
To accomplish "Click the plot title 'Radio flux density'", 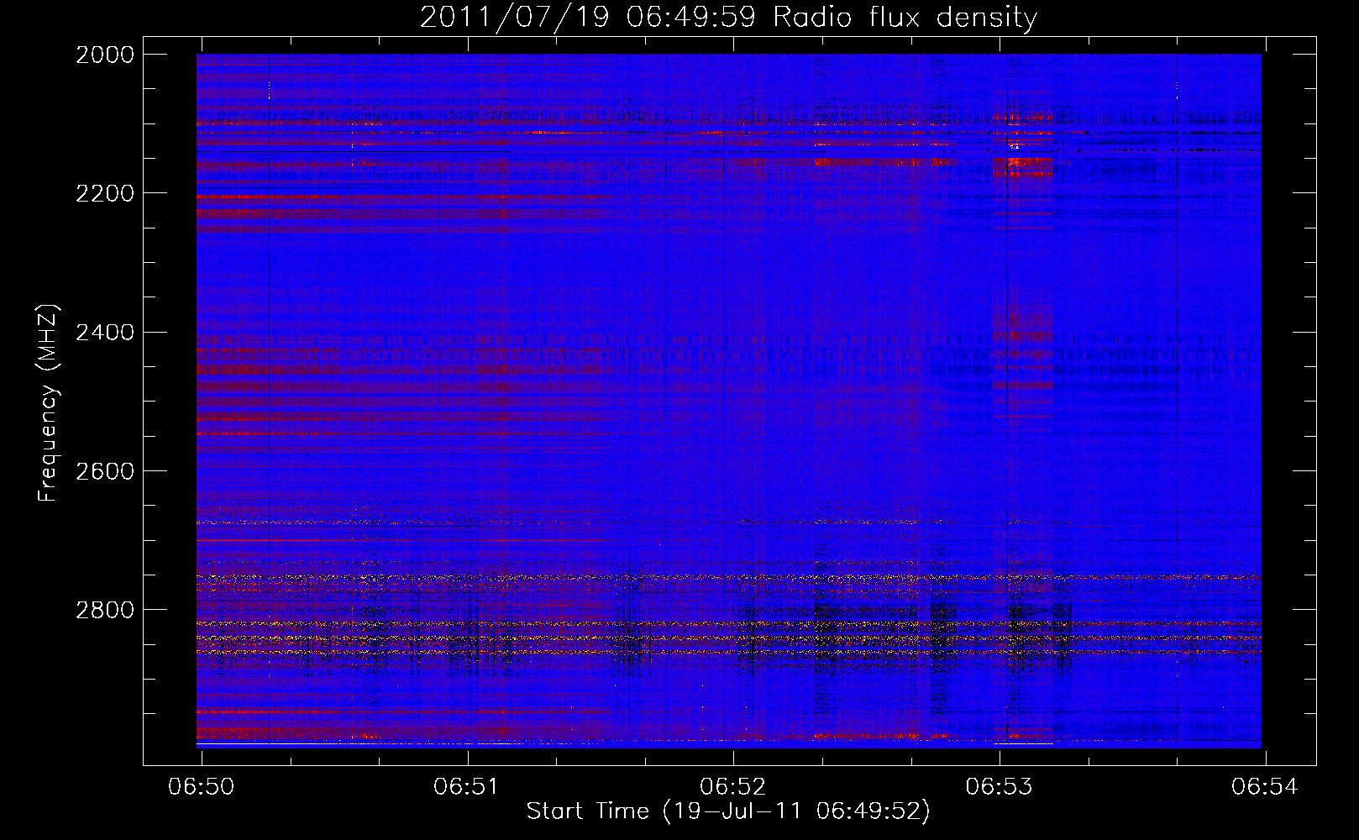I will click(x=728, y=18).
